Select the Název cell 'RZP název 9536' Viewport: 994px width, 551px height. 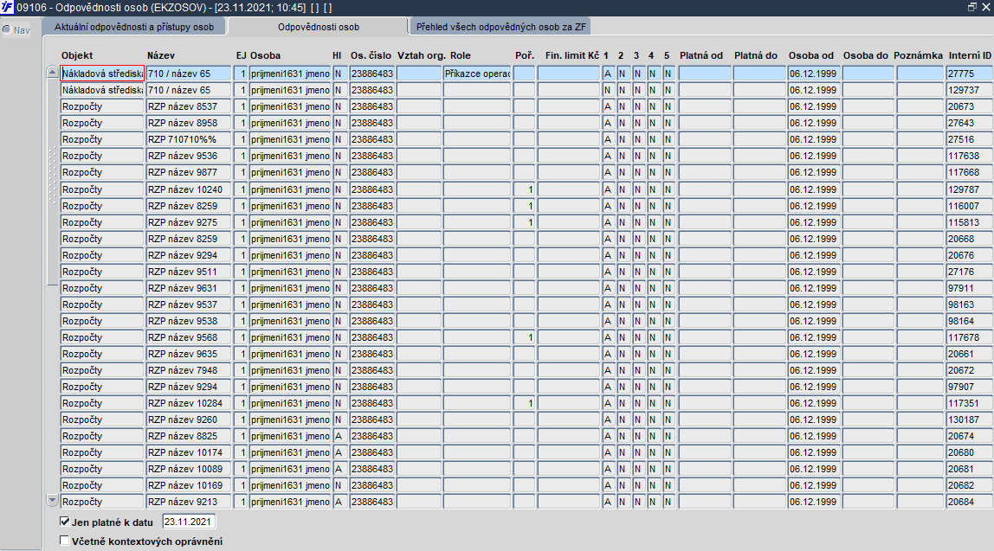pos(188,156)
